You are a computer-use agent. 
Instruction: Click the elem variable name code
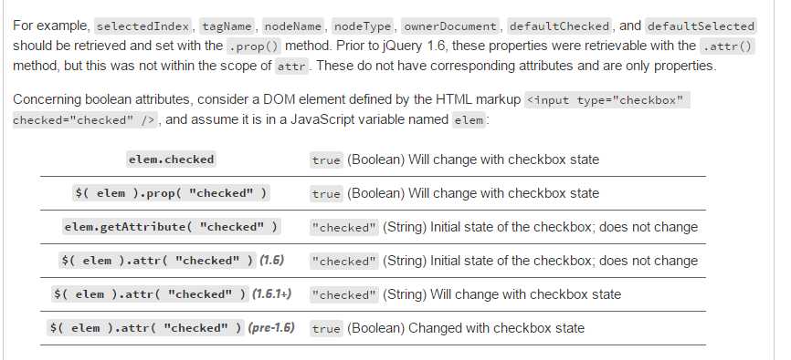(469, 120)
